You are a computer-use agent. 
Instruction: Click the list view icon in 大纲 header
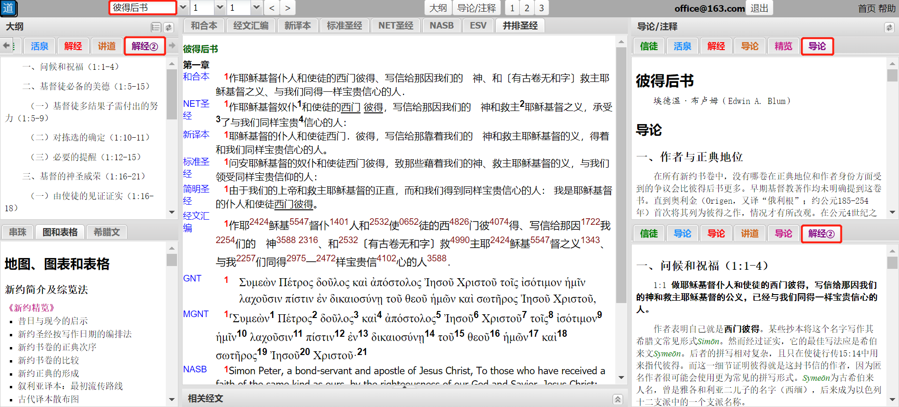click(156, 27)
